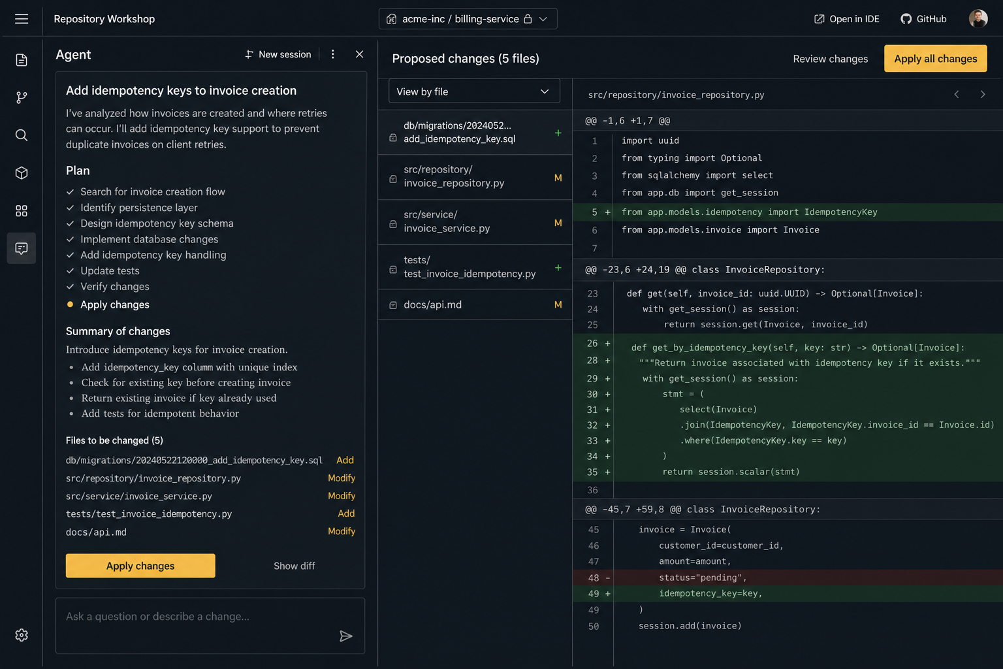The height and width of the screenshot is (669, 1003).
Task: Open the View by file dropdown
Action: [474, 91]
